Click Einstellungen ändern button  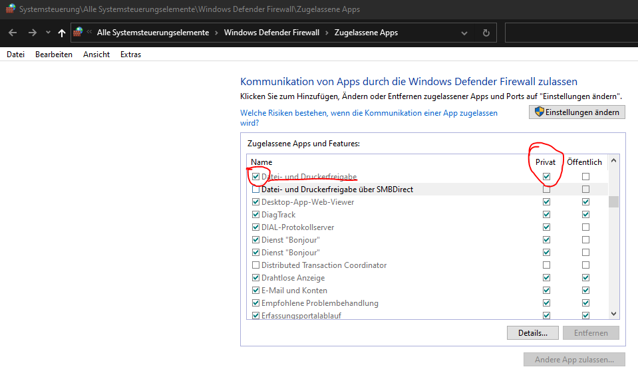577,112
